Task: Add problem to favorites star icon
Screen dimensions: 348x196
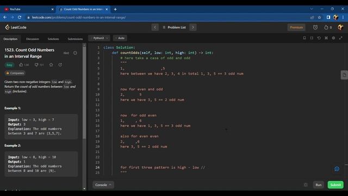Action: click(x=51, y=65)
